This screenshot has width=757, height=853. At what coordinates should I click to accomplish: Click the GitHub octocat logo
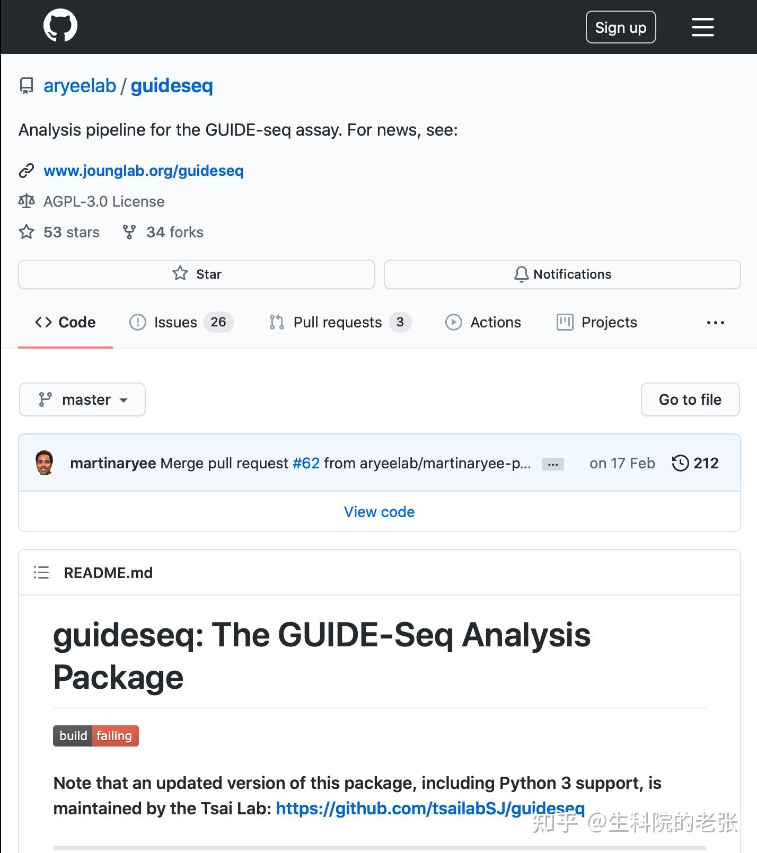click(60, 26)
